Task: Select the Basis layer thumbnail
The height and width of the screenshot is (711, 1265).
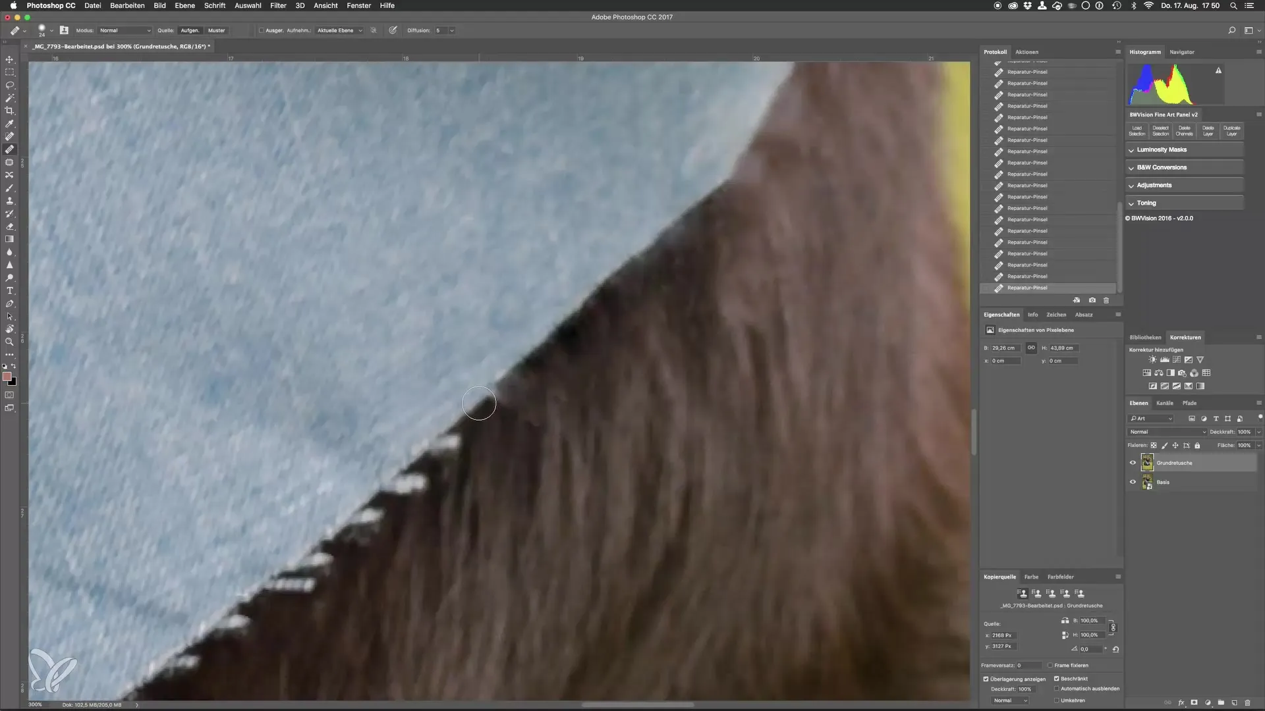Action: tap(1147, 483)
